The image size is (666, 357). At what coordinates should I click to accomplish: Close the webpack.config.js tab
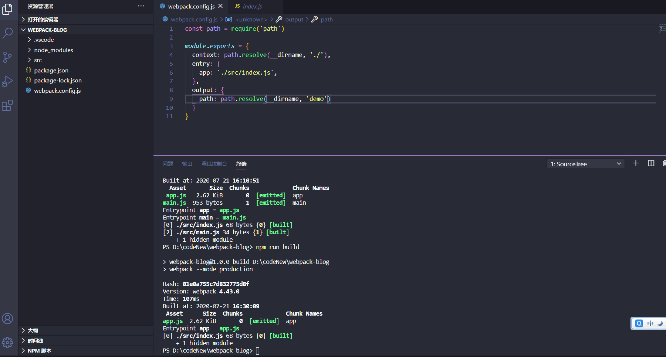click(x=220, y=6)
